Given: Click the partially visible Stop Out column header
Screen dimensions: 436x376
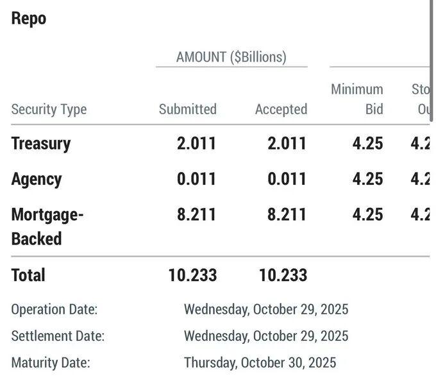Looking at the screenshot, I should coord(422,99).
